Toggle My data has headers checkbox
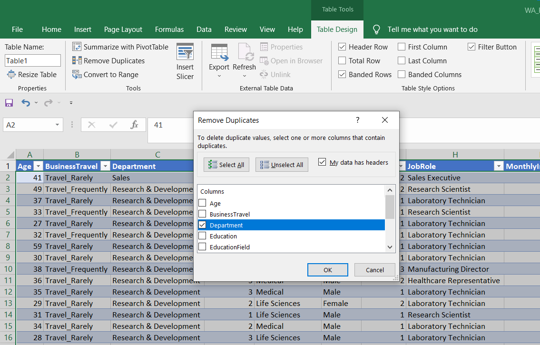540x345 pixels. pos(322,162)
